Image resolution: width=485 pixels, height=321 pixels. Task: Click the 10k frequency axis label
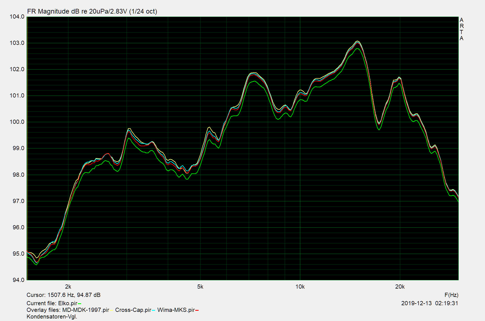(x=300, y=287)
